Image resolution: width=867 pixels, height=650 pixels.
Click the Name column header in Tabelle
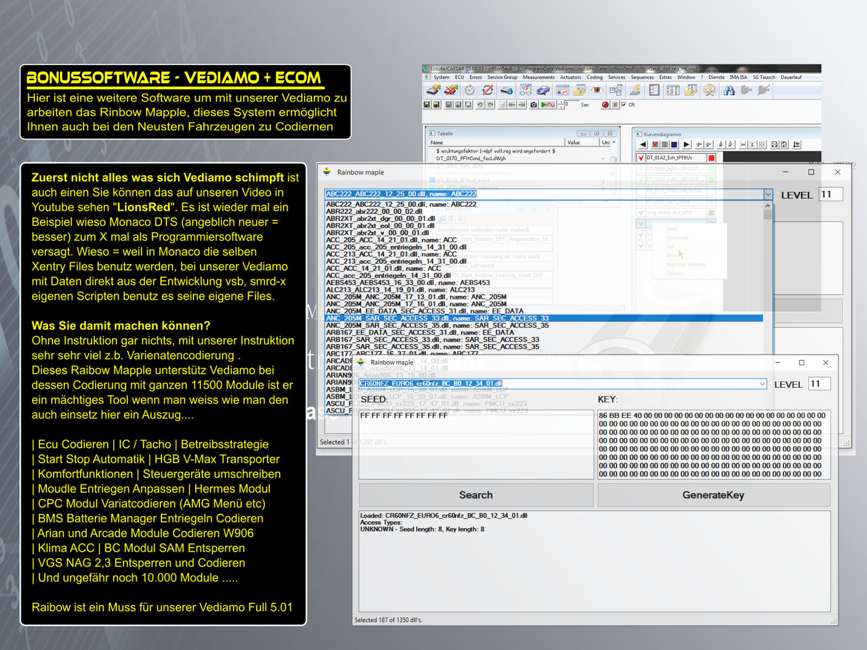(496, 142)
